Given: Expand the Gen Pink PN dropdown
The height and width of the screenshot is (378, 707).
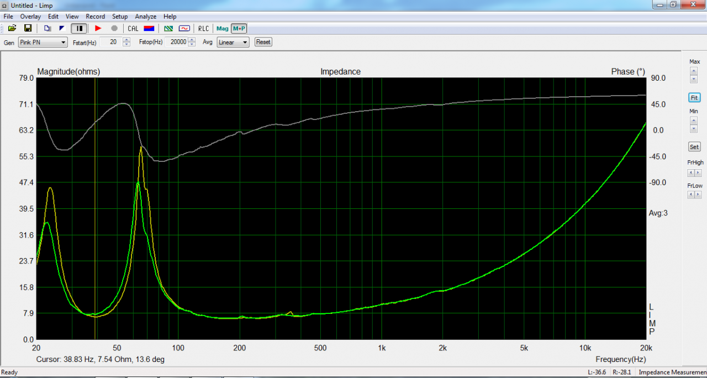Looking at the screenshot, I should point(43,42).
